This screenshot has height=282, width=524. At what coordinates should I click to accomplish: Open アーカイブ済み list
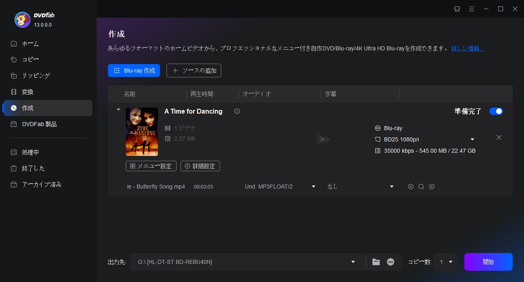(48, 185)
